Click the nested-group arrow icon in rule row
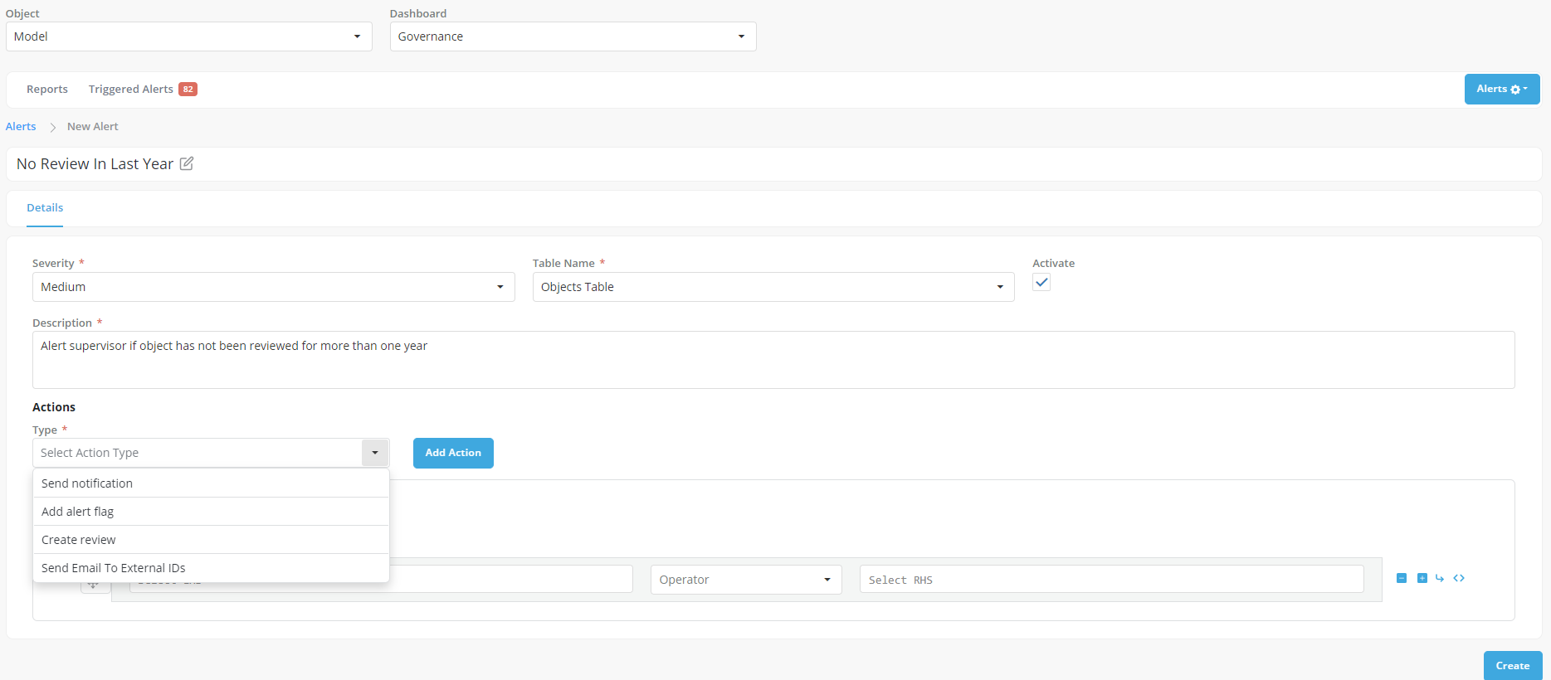 click(x=1440, y=578)
